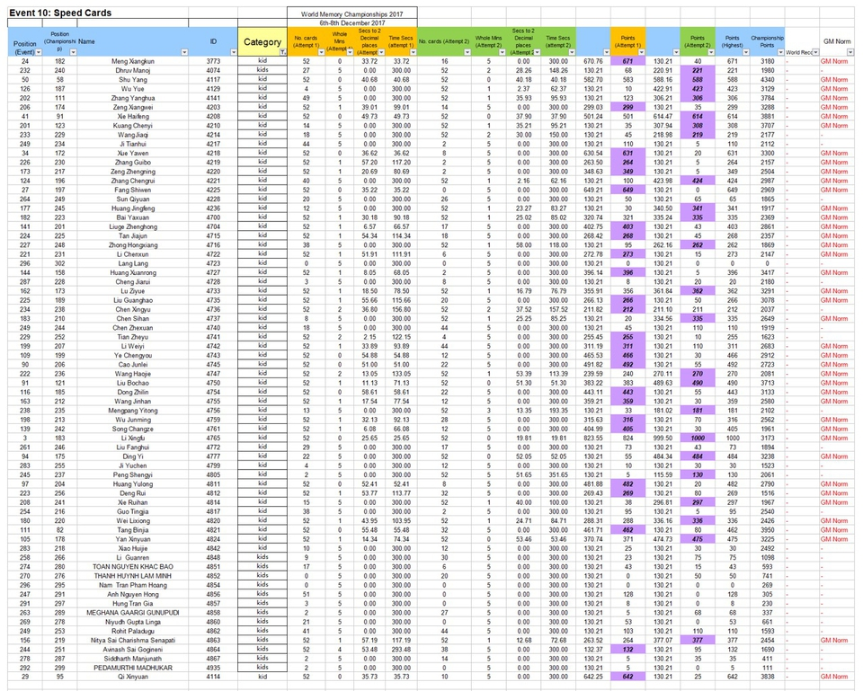Select the name cell 'MEGHANA GAARGI GUNUPUDI'

133,612
